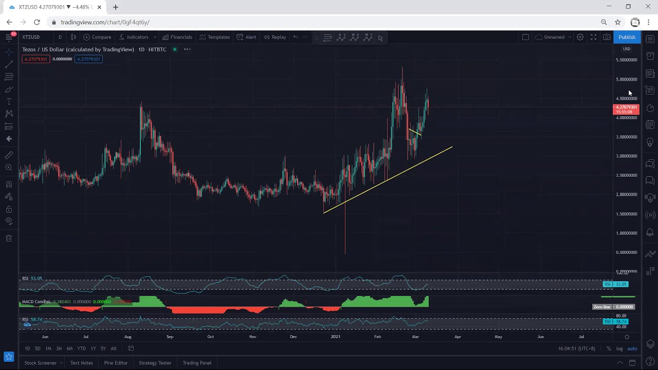658x370 pixels.
Task: Click the back arrow in left toolbar
Action: coord(9,139)
